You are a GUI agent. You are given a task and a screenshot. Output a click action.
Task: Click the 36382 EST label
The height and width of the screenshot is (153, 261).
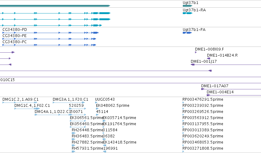[109, 136]
